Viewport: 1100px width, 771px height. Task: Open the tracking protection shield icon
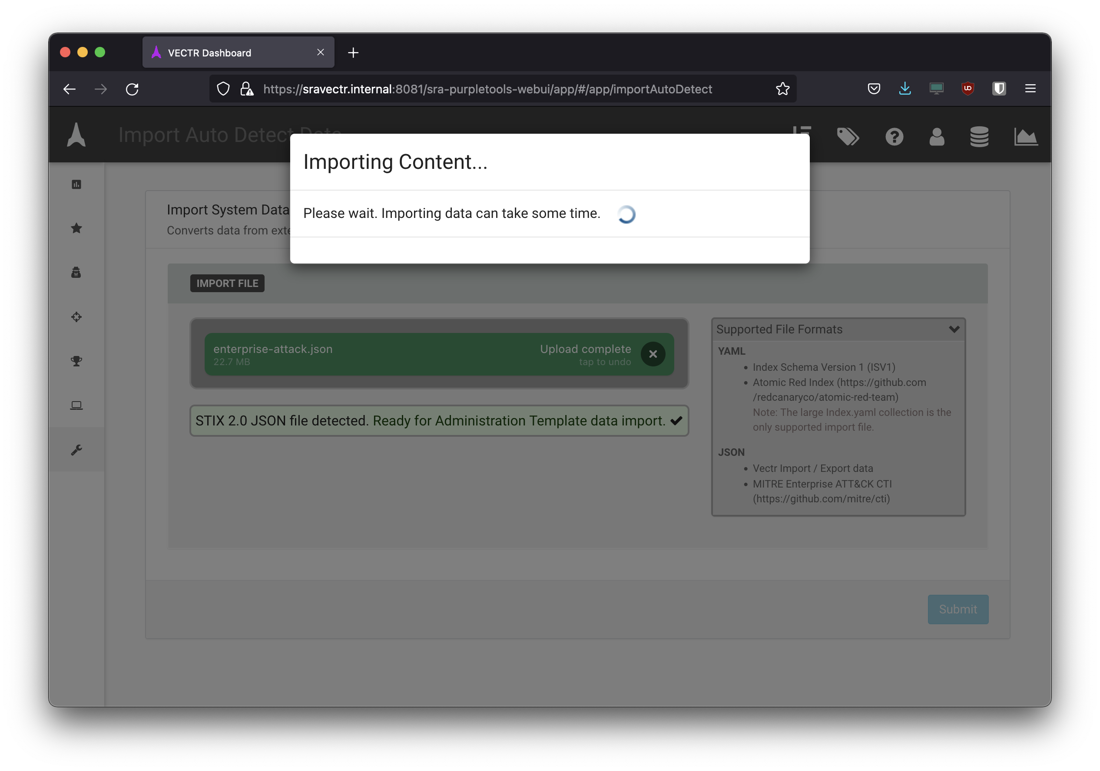[x=223, y=89]
